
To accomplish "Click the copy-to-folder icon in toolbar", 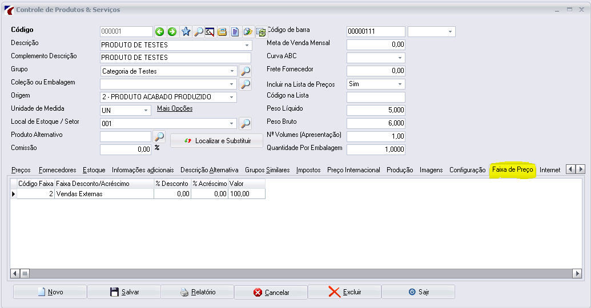I will coord(248,31).
